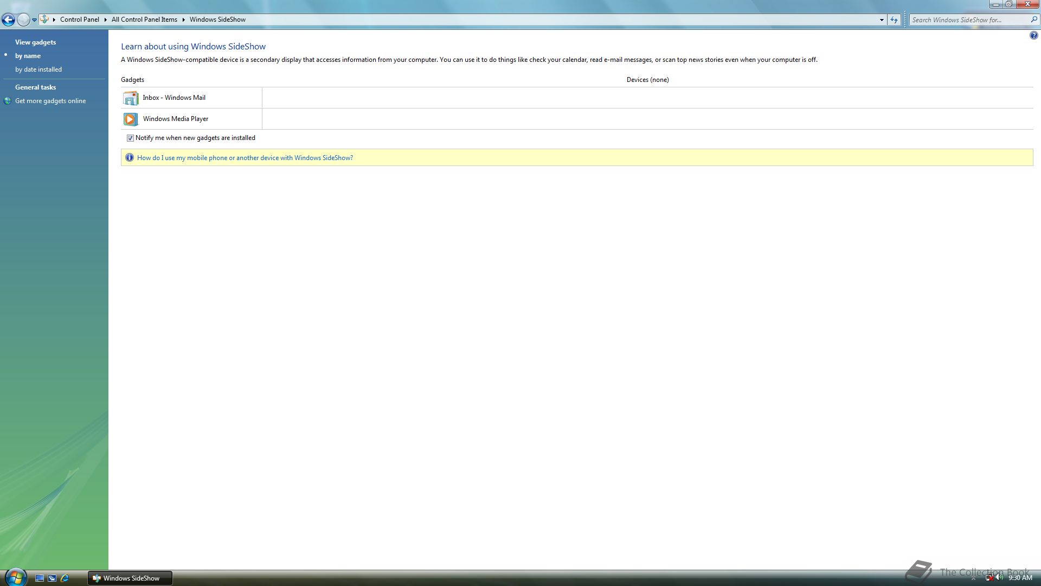Screen dimensions: 1041x586
Task: Expand chevron after Control Panel breadcrumb
Action: [x=105, y=20]
